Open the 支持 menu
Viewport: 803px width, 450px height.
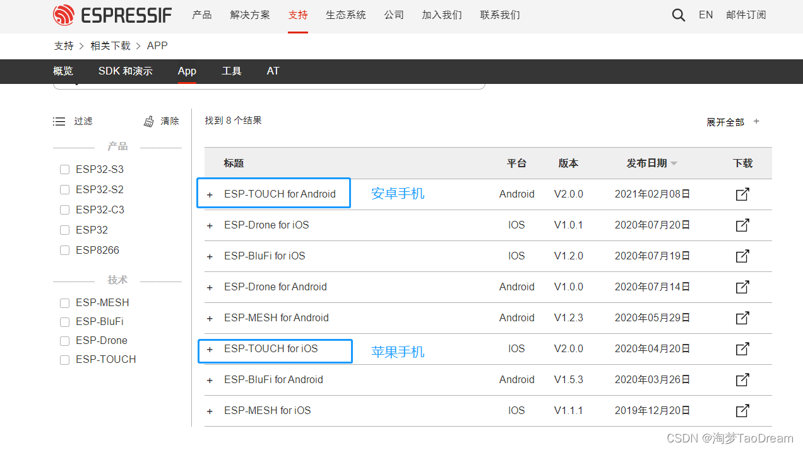pyautogui.click(x=298, y=15)
